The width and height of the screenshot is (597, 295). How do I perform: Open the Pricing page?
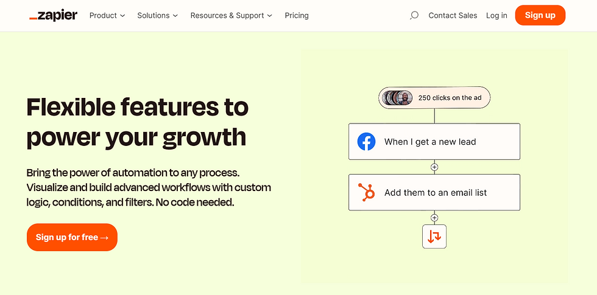point(297,15)
